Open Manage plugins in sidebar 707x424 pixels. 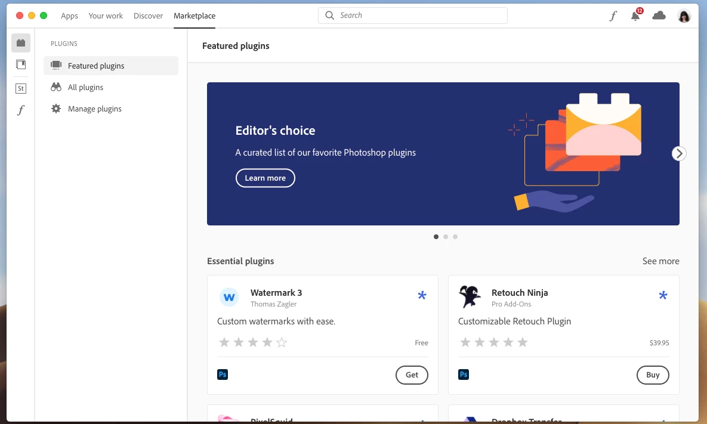click(111, 109)
